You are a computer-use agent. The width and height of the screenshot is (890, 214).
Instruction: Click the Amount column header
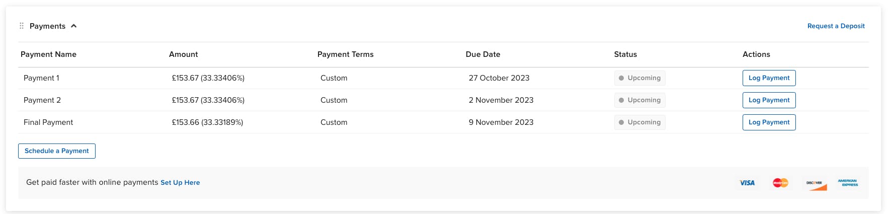pos(184,54)
